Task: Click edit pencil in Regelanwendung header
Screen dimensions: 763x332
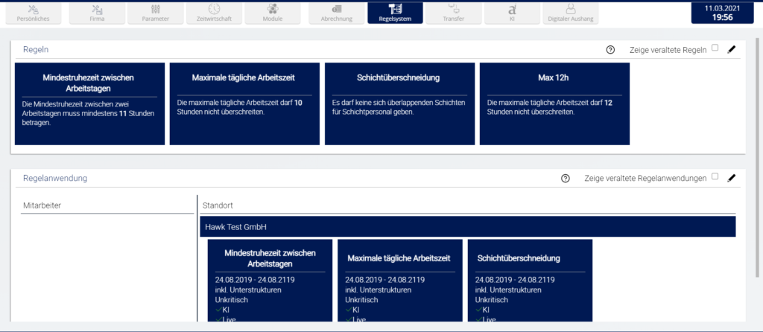Action: point(731,178)
